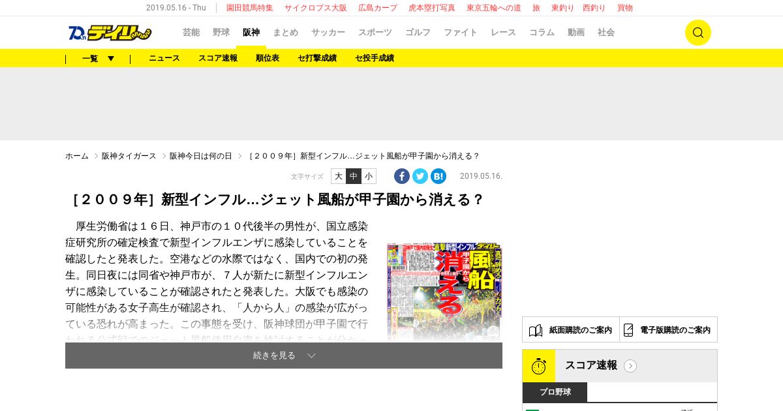Open 虎本塁打写真 top link
783x411 pixels.
tap(432, 8)
